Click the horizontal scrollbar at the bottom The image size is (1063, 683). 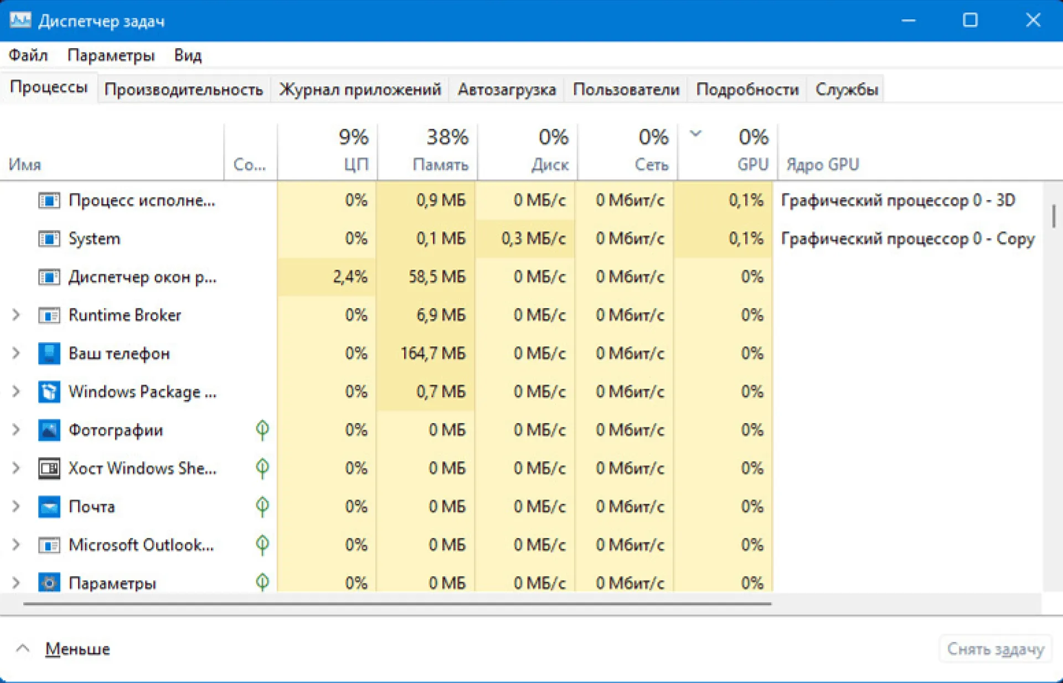coord(397,604)
